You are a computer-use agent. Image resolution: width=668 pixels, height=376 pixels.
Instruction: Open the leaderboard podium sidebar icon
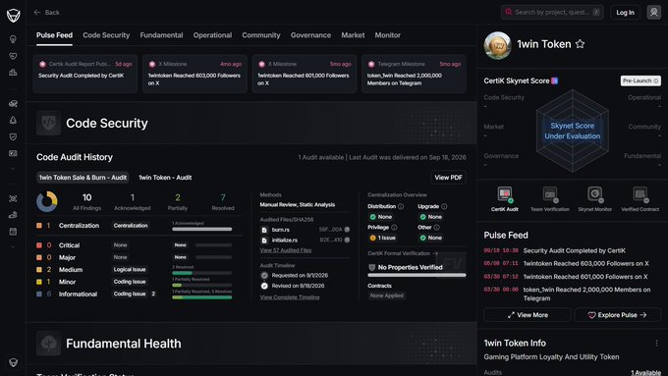[13, 73]
